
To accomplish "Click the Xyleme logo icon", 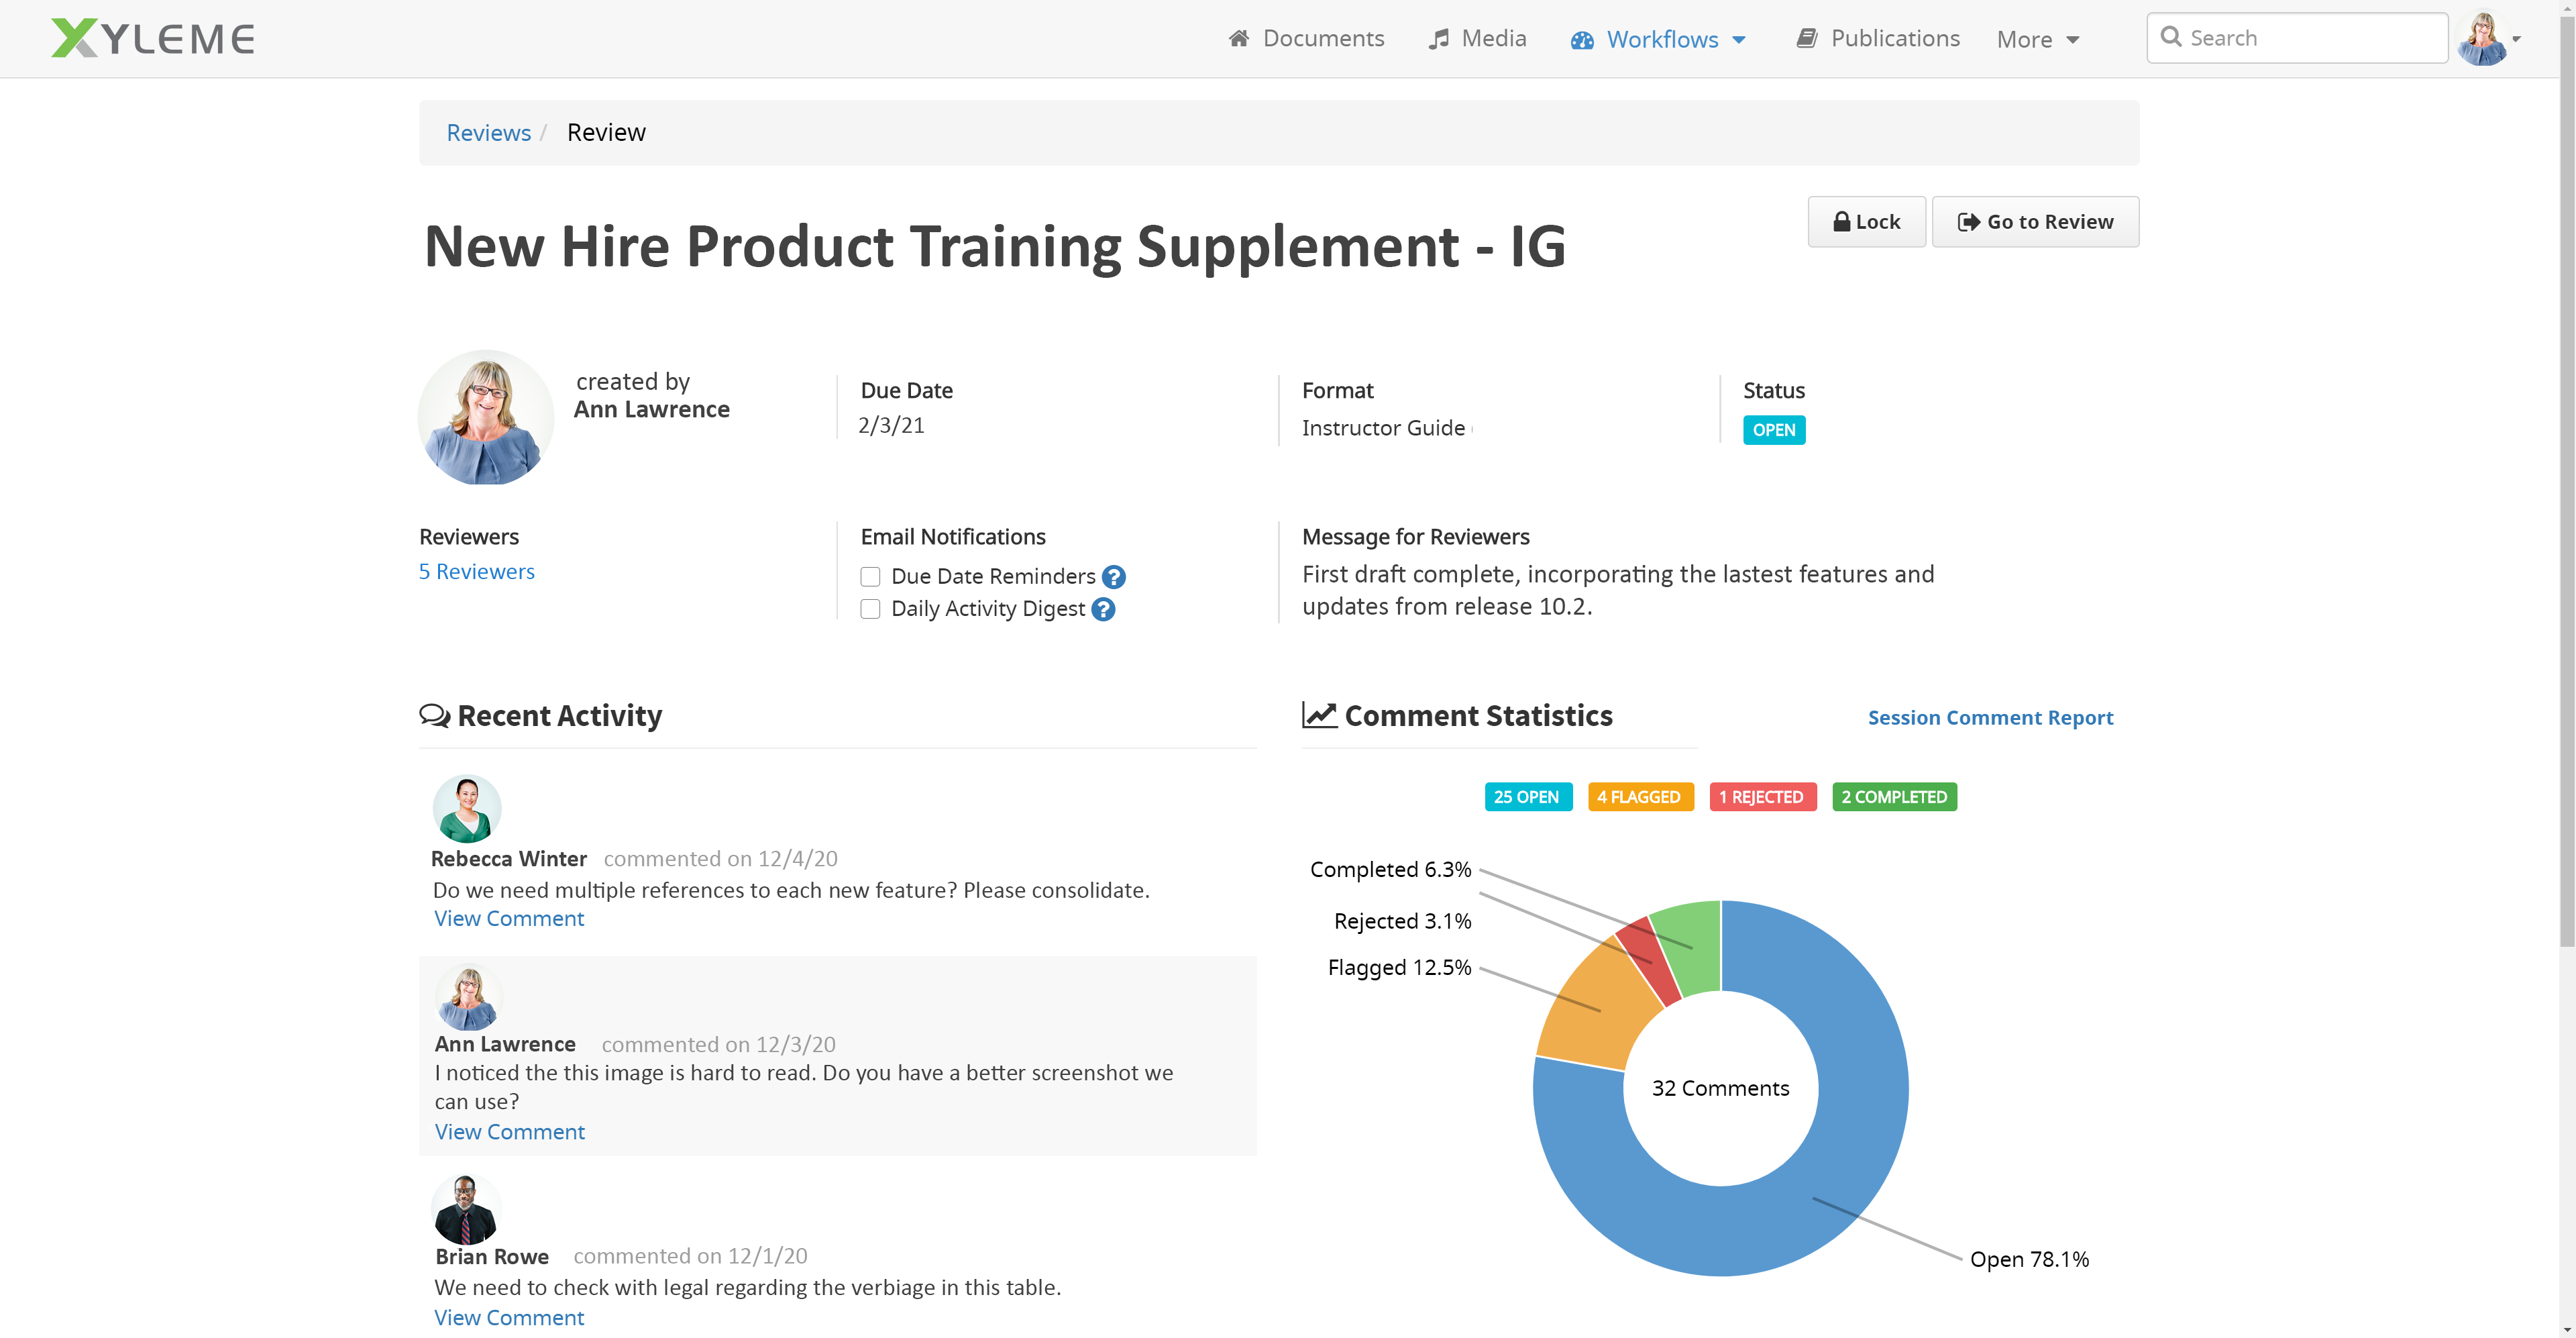I will [74, 38].
